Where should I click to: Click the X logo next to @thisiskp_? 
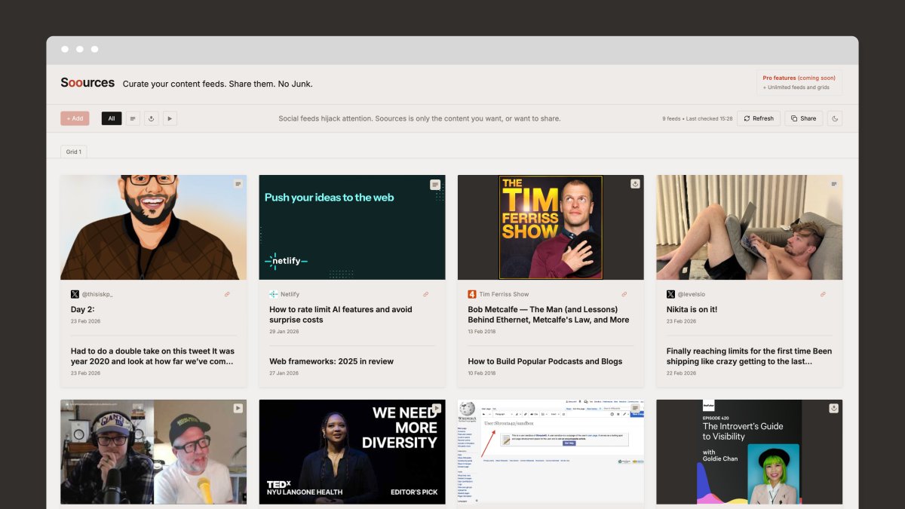(x=75, y=294)
